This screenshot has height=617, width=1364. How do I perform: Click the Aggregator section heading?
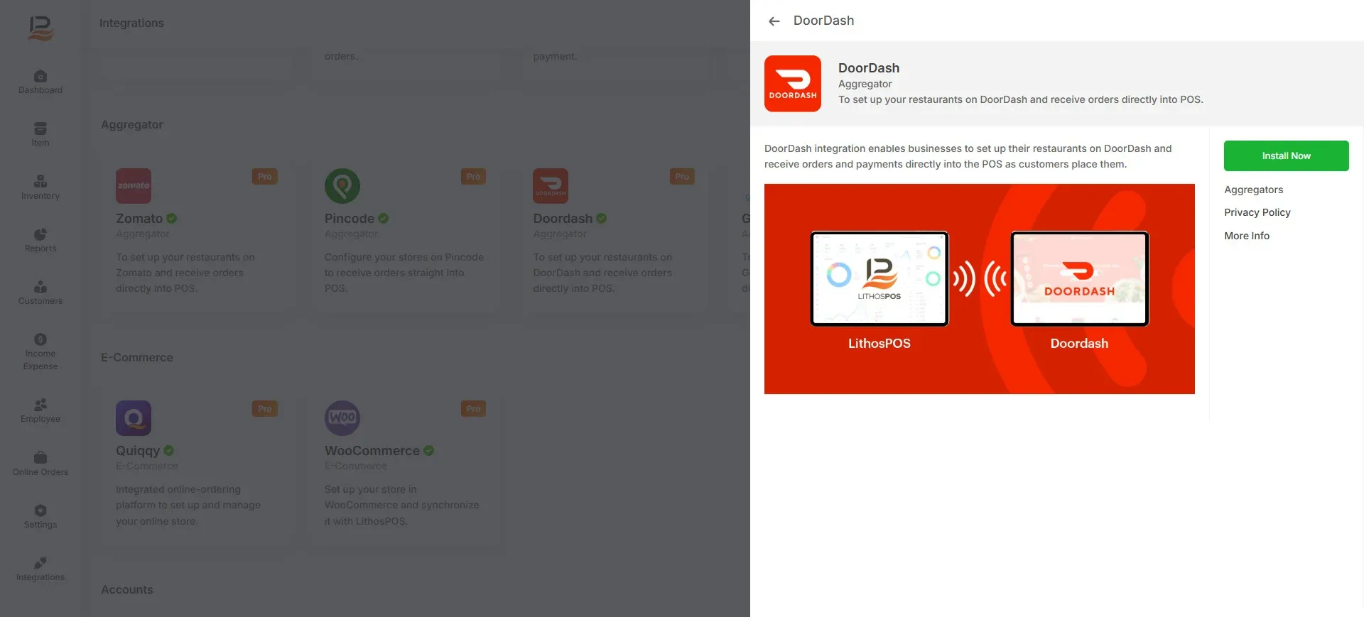[132, 125]
